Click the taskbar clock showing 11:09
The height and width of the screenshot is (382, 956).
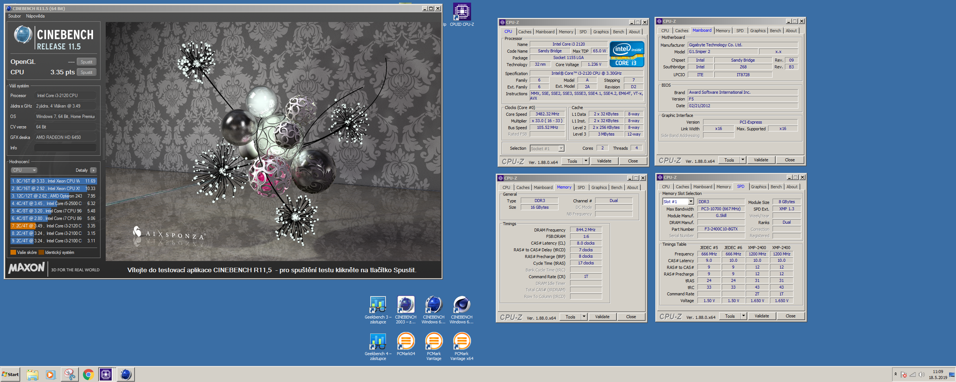(x=938, y=374)
